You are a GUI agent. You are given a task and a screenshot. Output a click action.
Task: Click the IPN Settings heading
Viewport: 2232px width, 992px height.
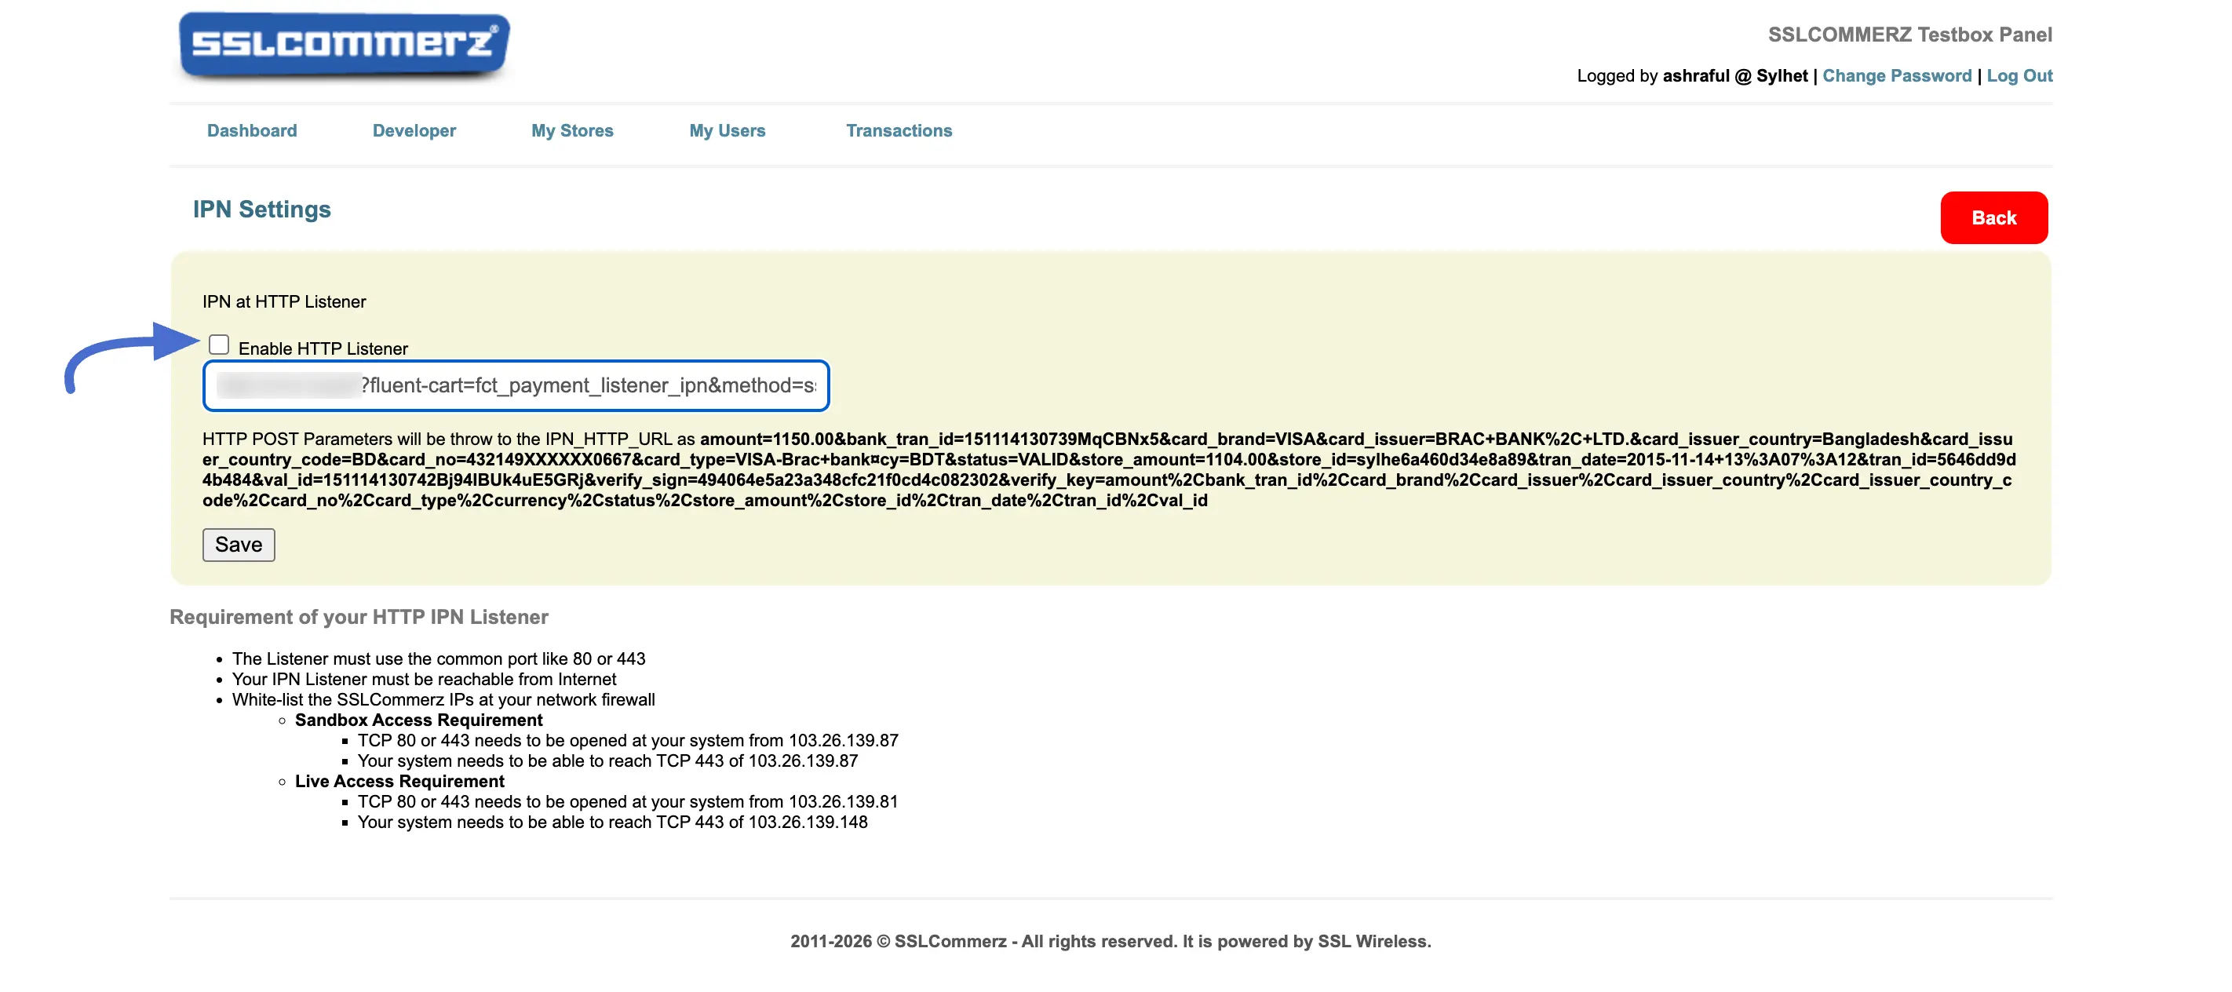pyautogui.click(x=261, y=210)
